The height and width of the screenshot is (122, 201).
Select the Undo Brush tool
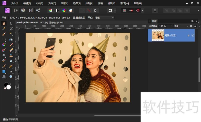pyautogui.click(x=4, y=61)
